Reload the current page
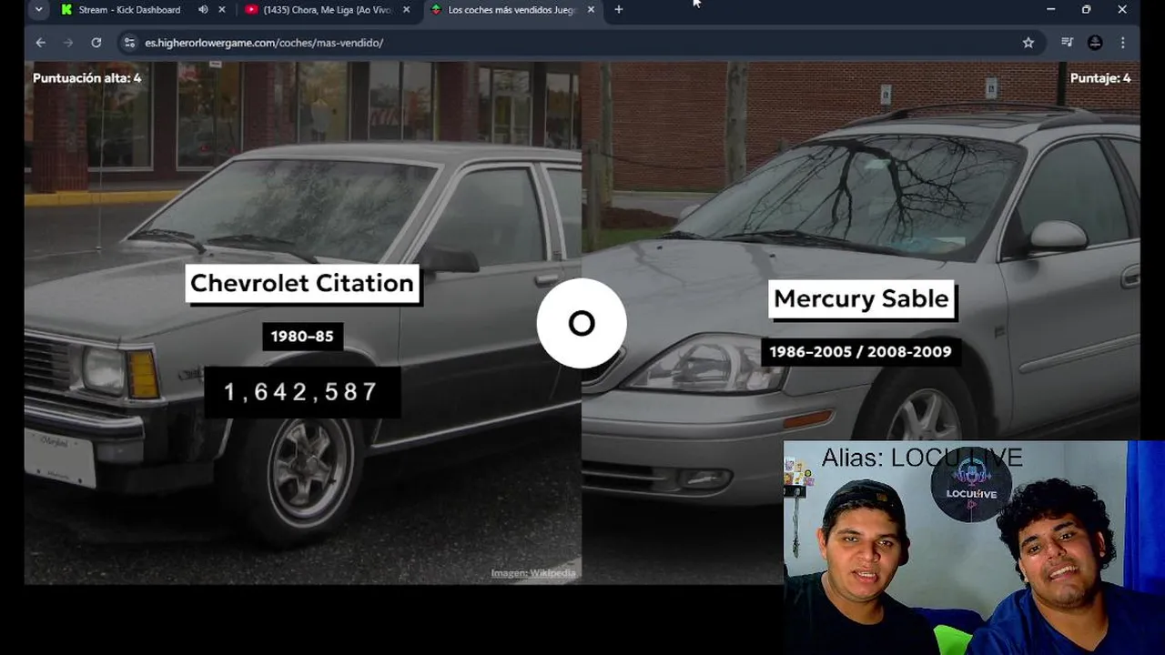This screenshot has width=1165, height=655. (96, 43)
